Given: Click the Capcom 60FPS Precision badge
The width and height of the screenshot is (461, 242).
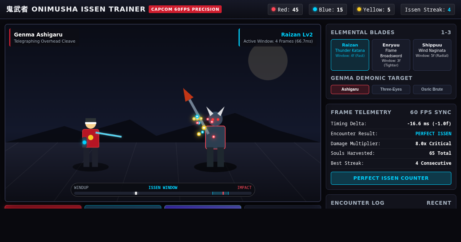Looking at the screenshot, I should (x=185, y=9).
